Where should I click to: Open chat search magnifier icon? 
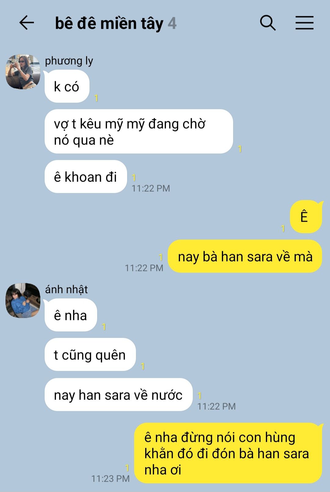268,23
